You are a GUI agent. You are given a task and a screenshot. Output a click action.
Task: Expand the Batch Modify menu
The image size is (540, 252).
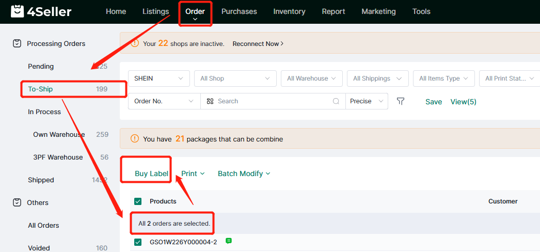244,174
